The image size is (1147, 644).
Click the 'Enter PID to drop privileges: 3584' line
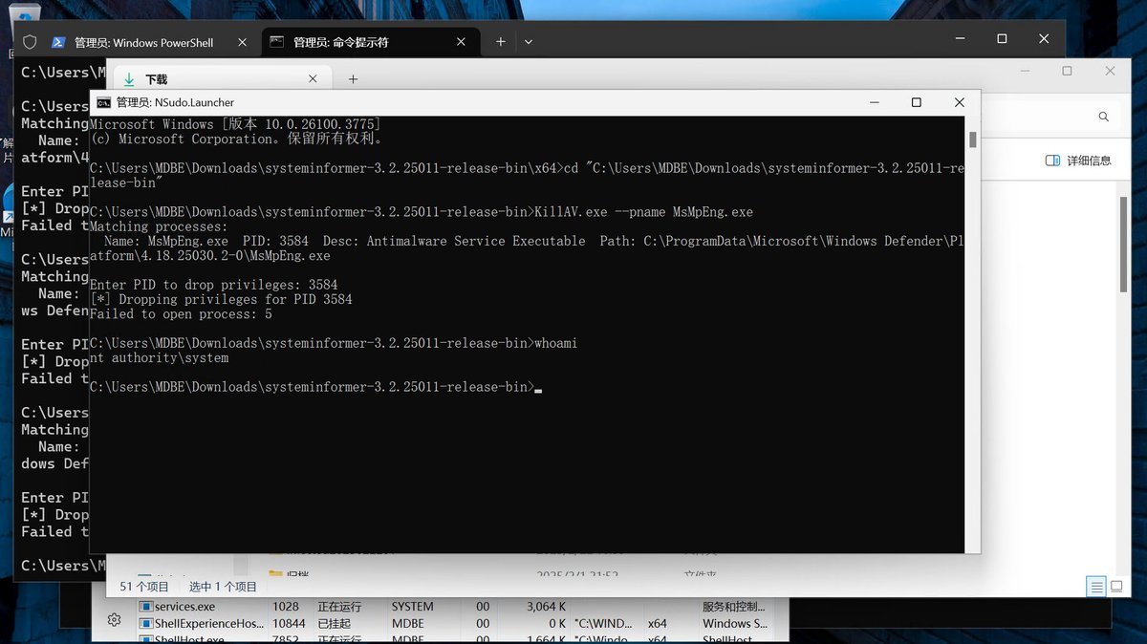click(213, 285)
